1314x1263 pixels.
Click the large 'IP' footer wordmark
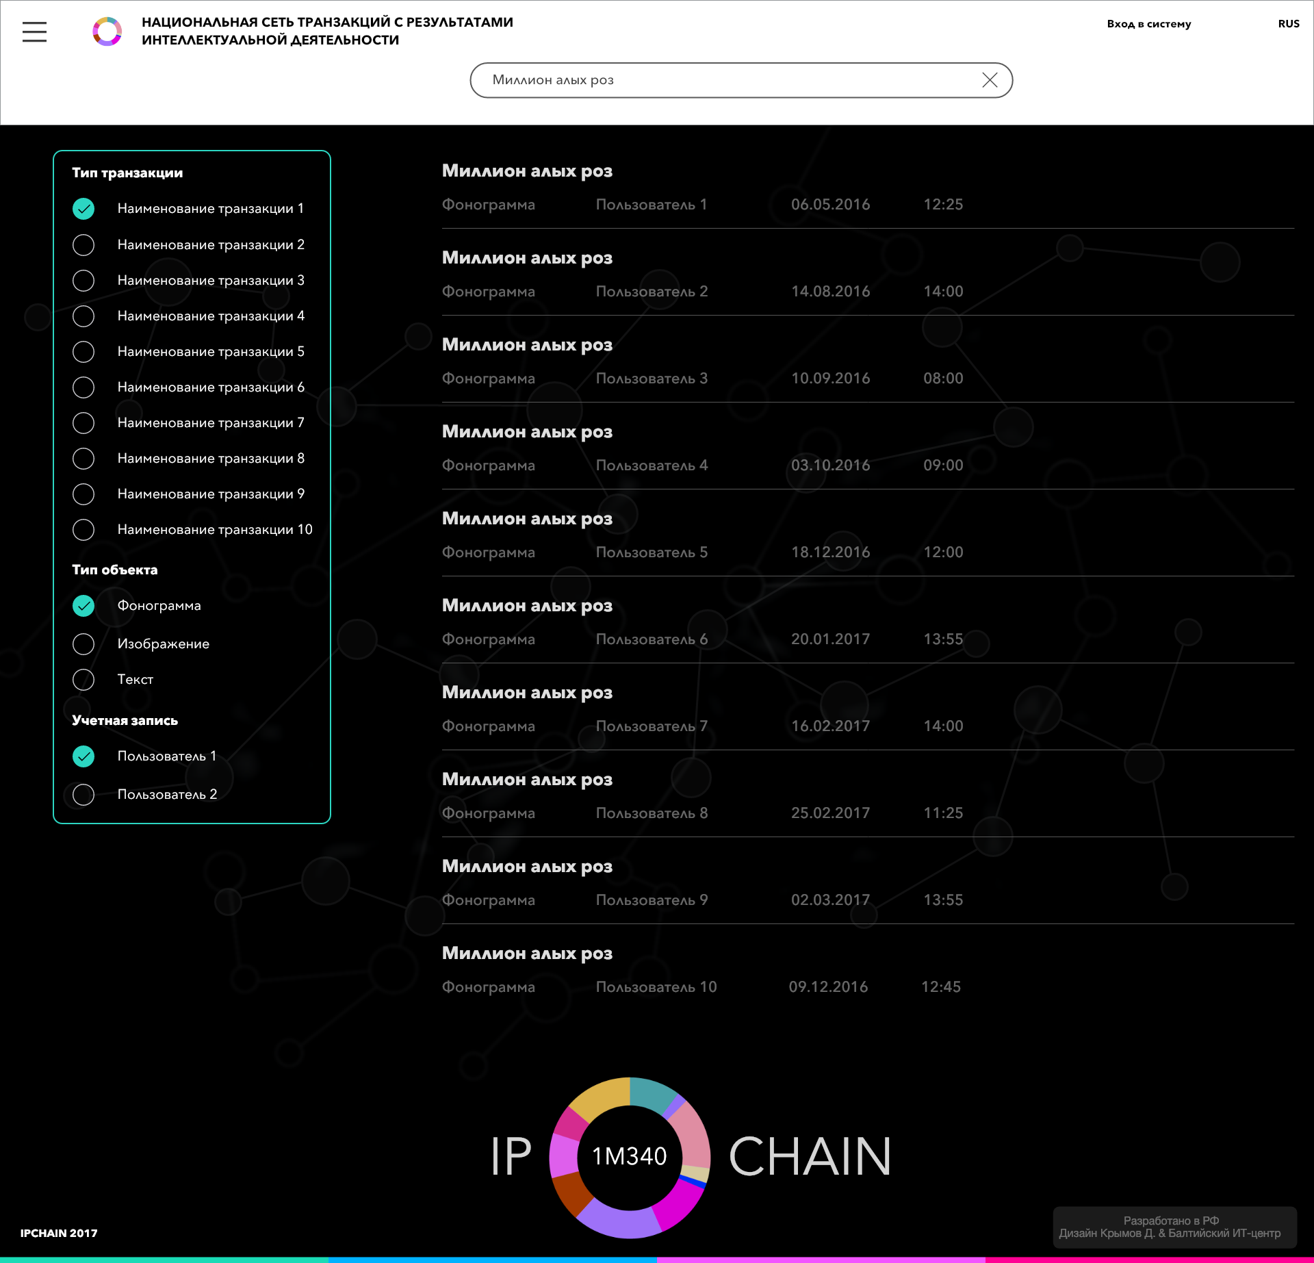[x=511, y=1157]
